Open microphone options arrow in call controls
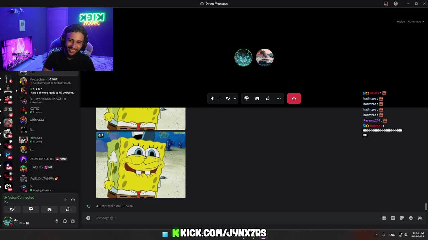 (x=219, y=98)
